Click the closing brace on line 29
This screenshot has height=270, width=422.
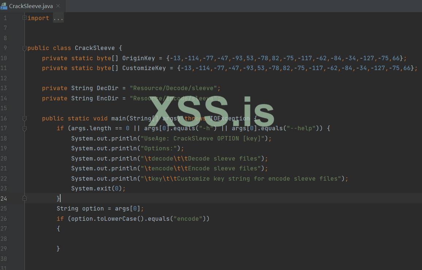(x=58, y=249)
